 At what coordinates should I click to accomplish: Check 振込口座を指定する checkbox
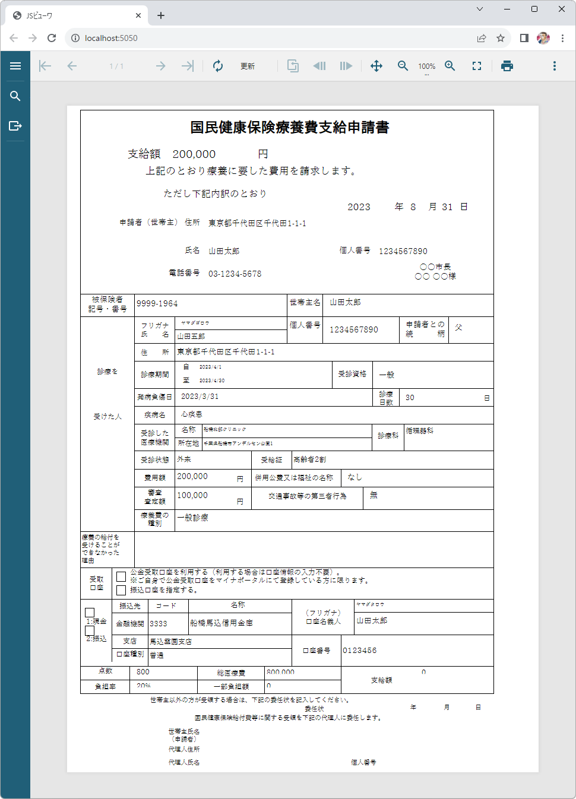[x=121, y=590]
